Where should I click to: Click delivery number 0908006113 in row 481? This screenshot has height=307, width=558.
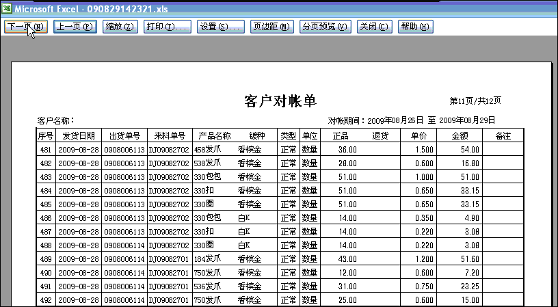coord(124,150)
